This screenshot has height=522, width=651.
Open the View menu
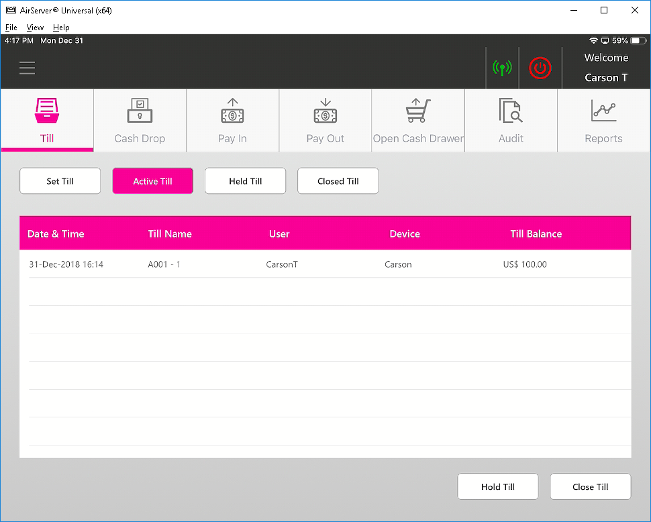[x=35, y=28]
